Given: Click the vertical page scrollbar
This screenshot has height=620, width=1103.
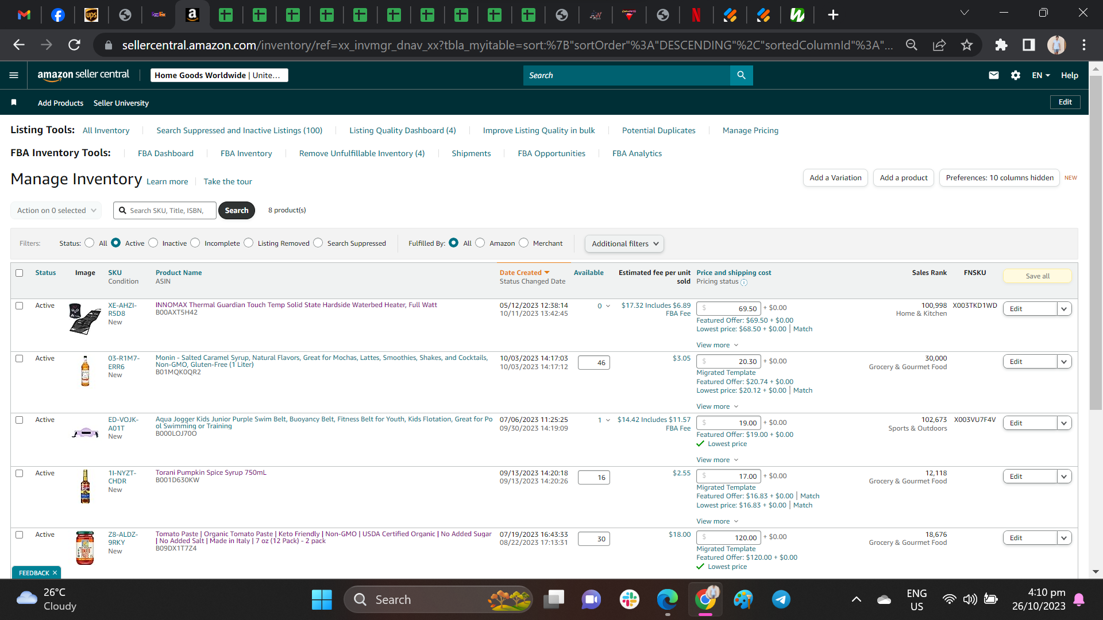Looking at the screenshot, I should pos(1096,242).
